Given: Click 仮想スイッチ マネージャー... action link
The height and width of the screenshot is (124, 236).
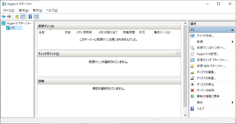Looking at the screenshot, I should coord(212,60).
